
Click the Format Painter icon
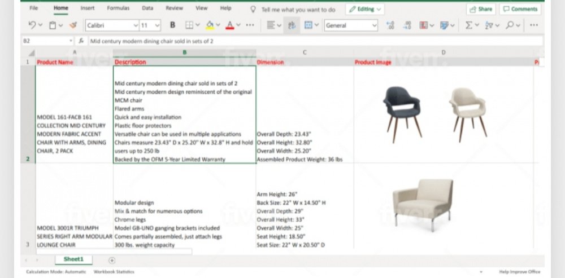click(72, 25)
